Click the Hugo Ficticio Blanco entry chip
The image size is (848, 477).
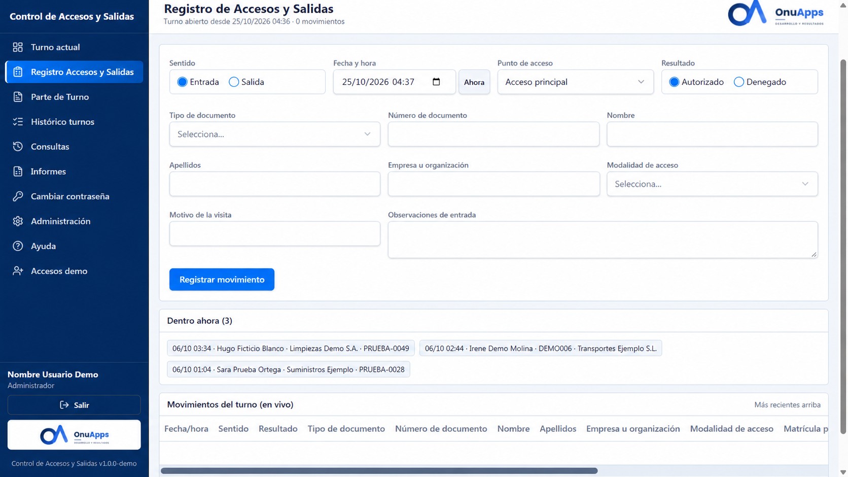(x=291, y=348)
